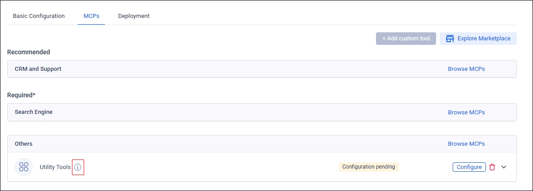
Task: Switch to the Deployment tab
Action: (x=134, y=16)
